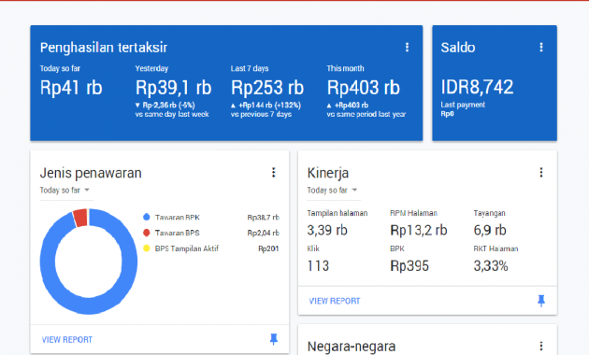Open the Penghasilan tertaksir card options menu
The width and height of the screenshot is (589, 355).
(407, 47)
